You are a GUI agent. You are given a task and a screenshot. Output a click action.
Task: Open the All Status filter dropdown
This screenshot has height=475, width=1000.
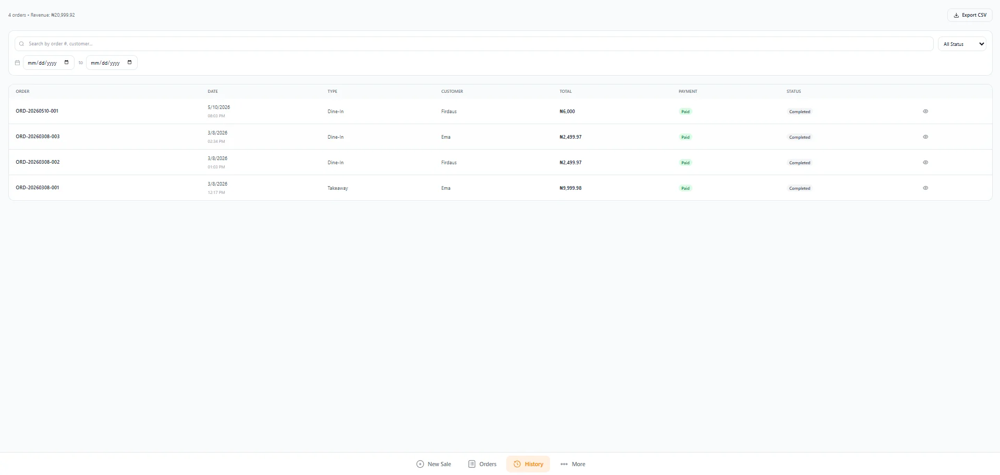pos(962,44)
